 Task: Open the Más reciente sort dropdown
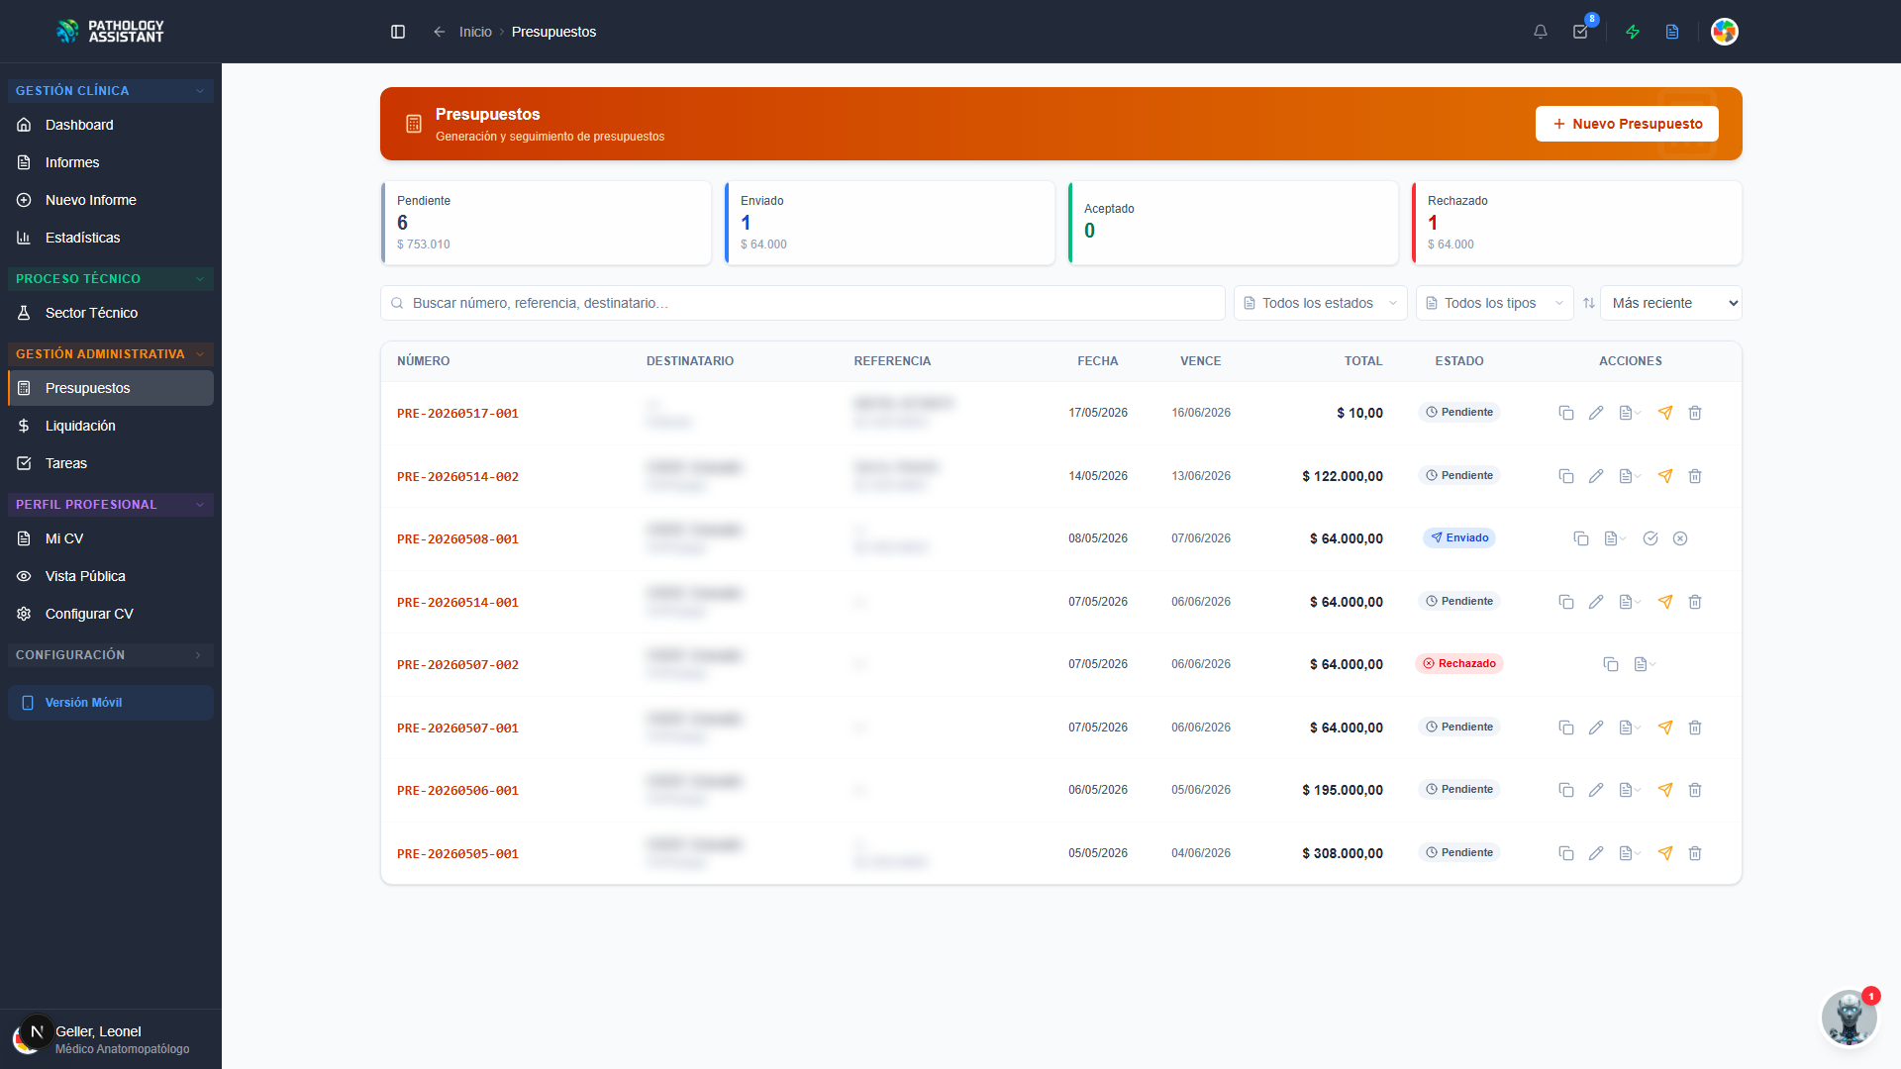click(x=1671, y=303)
